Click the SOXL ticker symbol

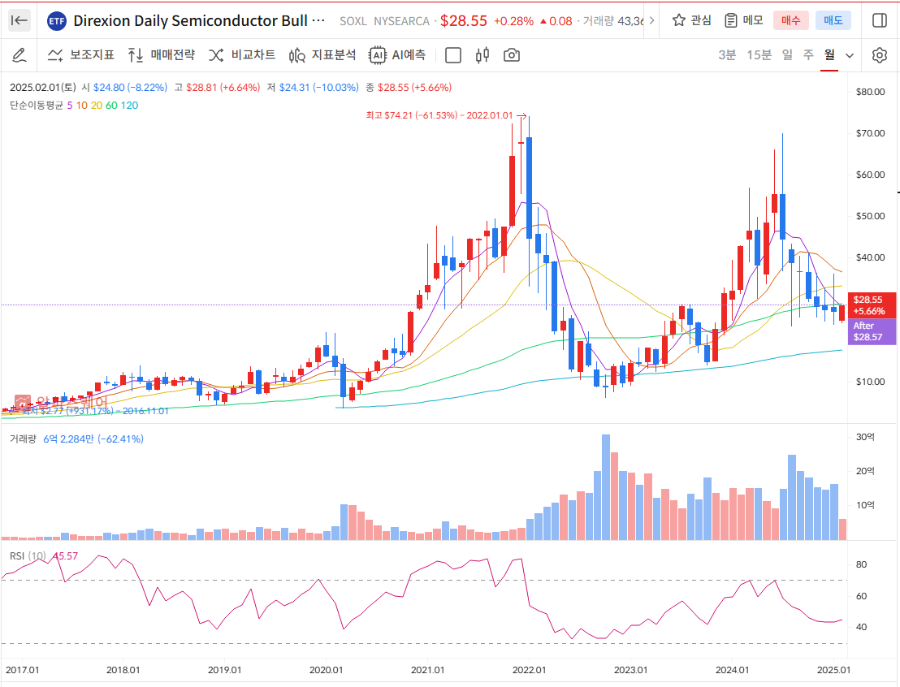[353, 21]
